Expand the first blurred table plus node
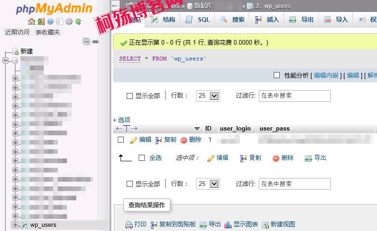The image size is (377, 231). [15, 79]
